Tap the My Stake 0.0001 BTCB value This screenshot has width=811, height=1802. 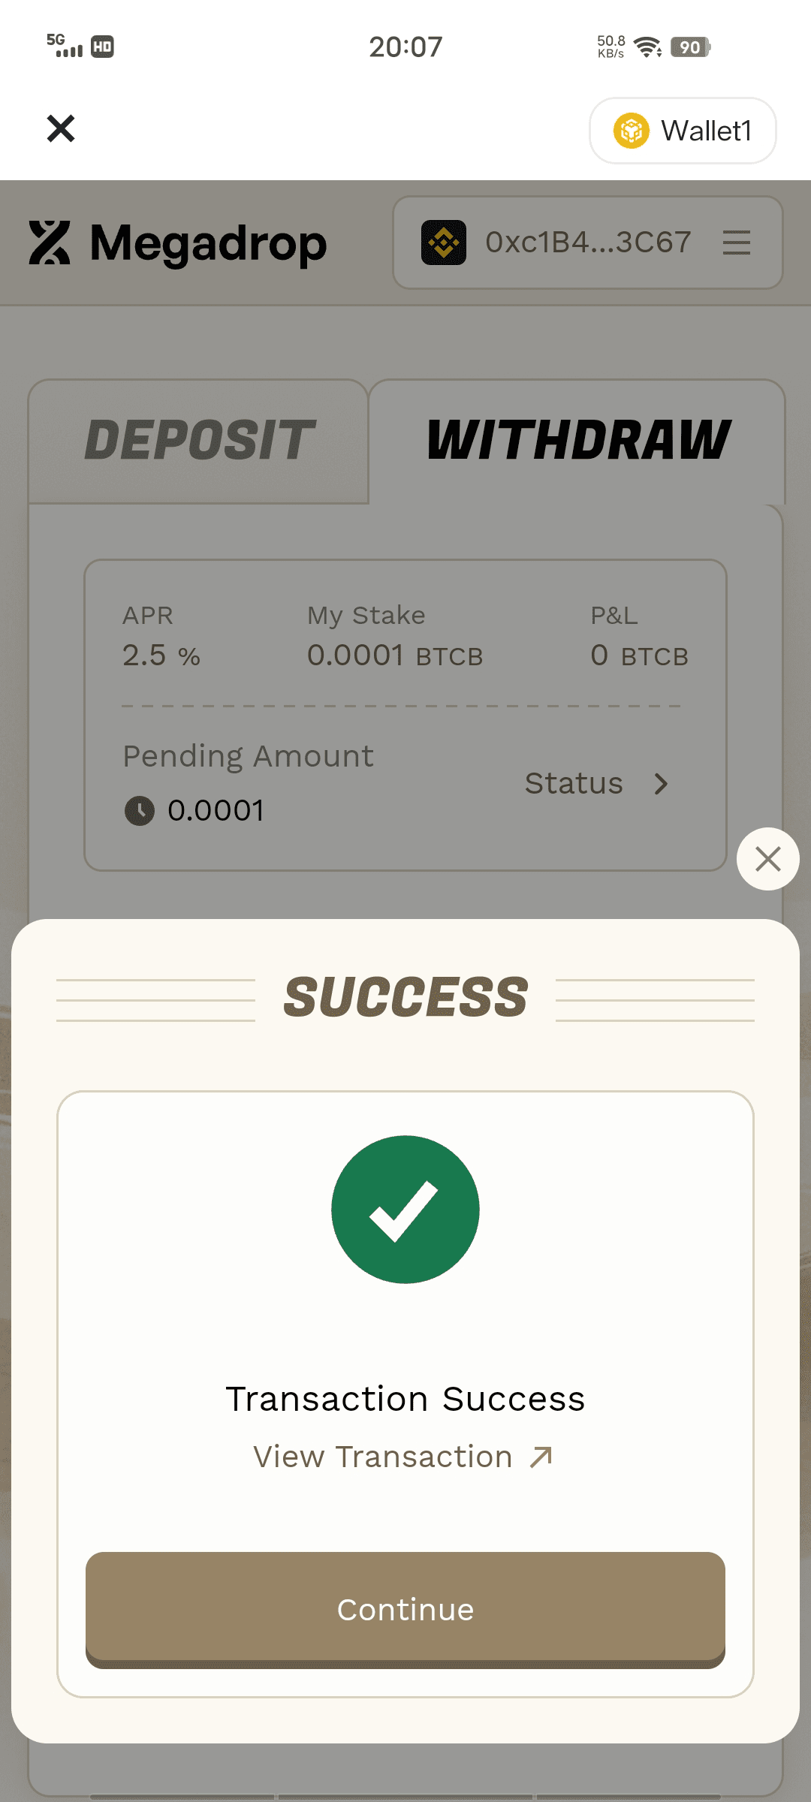coord(394,655)
